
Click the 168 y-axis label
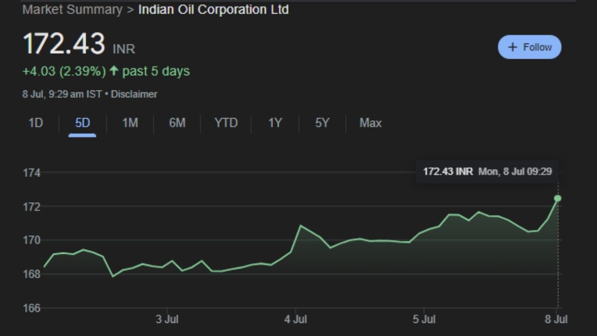coord(32,274)
